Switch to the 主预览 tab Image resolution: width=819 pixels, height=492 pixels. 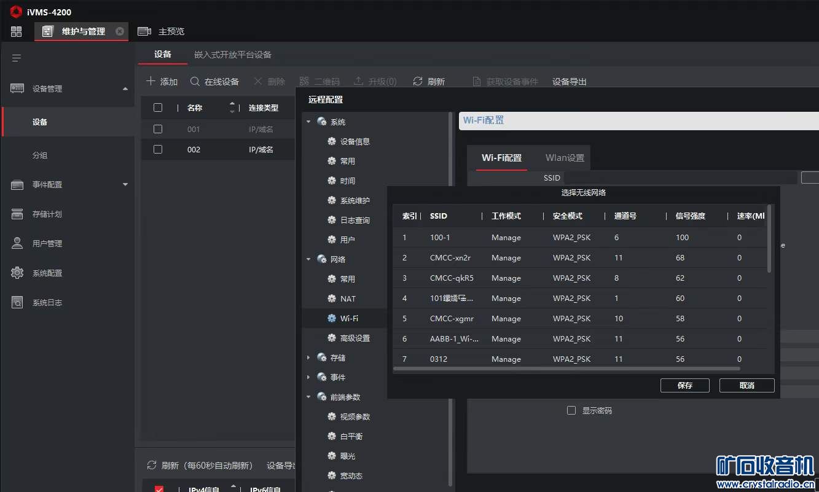161,31
